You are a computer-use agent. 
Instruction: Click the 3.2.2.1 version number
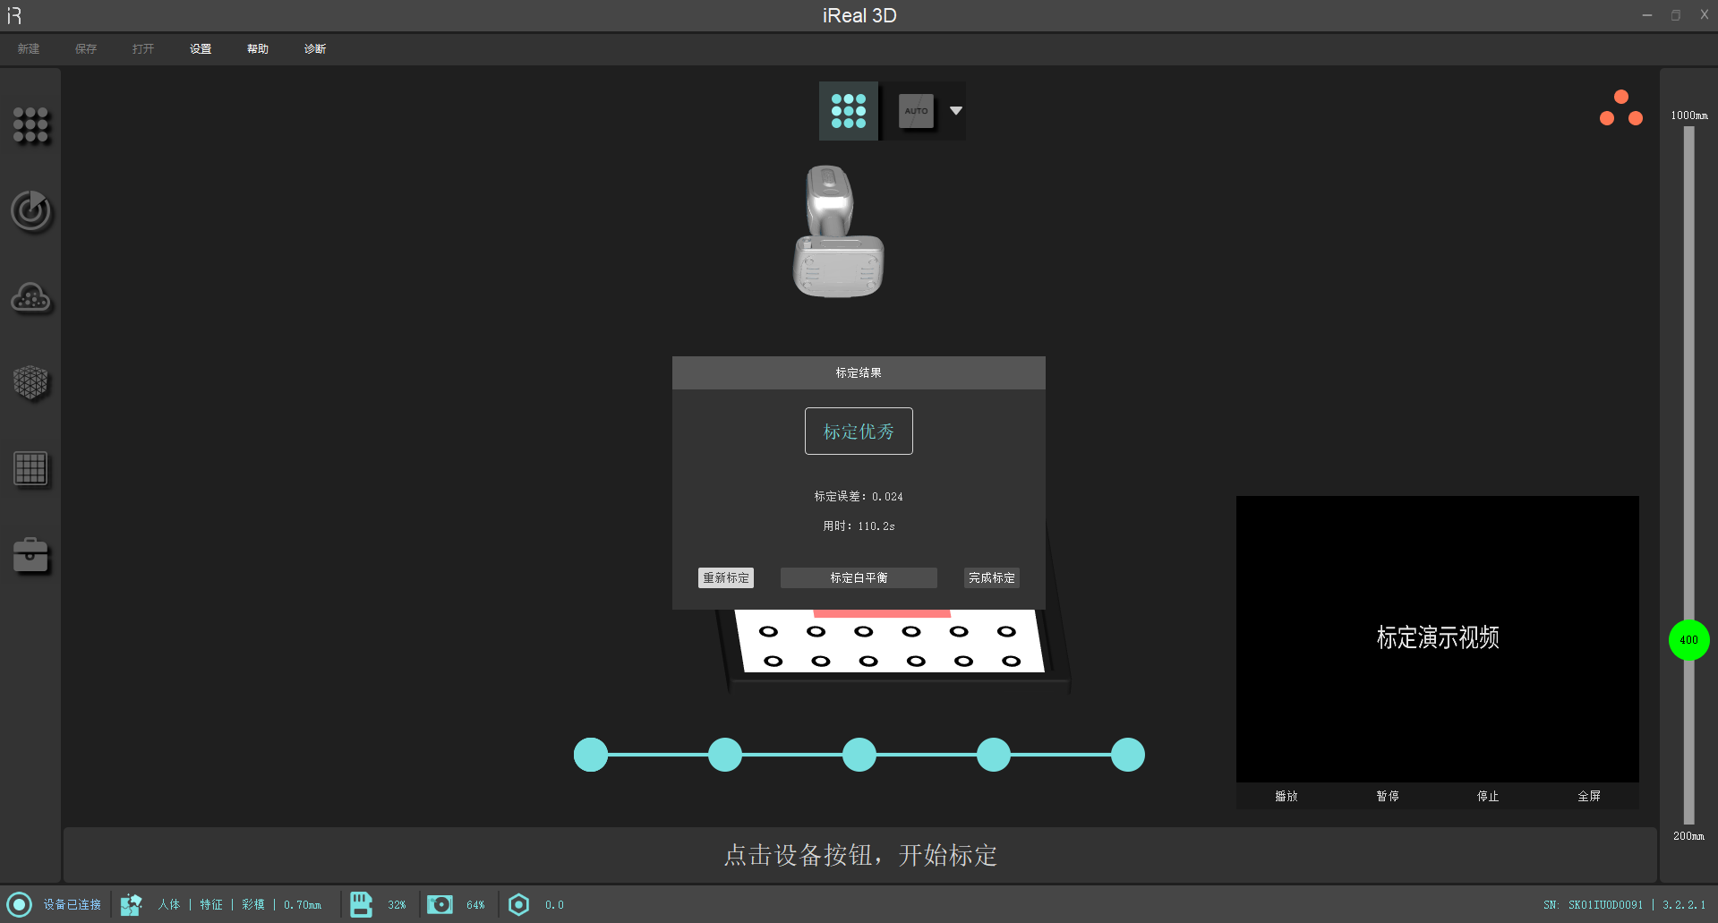tap(1684, 905)
